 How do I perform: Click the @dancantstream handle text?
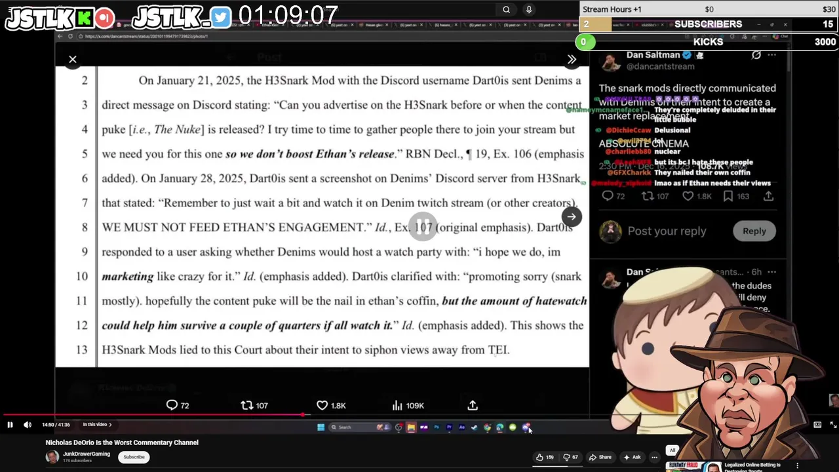pyautogui.click(x=660, y=66)
